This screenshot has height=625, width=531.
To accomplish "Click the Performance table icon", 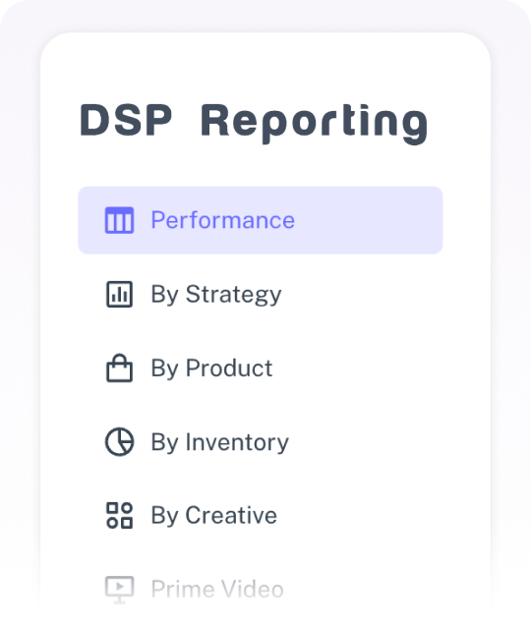I will tap(119, 220).
